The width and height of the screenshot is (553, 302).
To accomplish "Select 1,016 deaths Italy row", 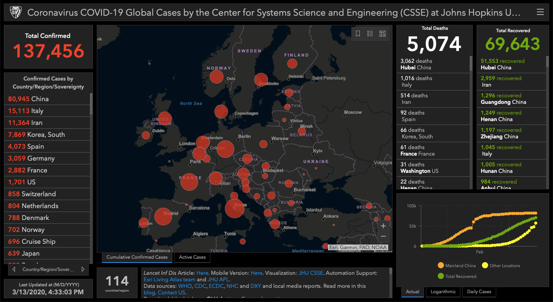I will (433, 82).
